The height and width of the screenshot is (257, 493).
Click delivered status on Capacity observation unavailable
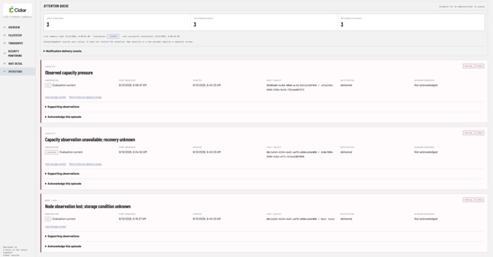[346, 152]
